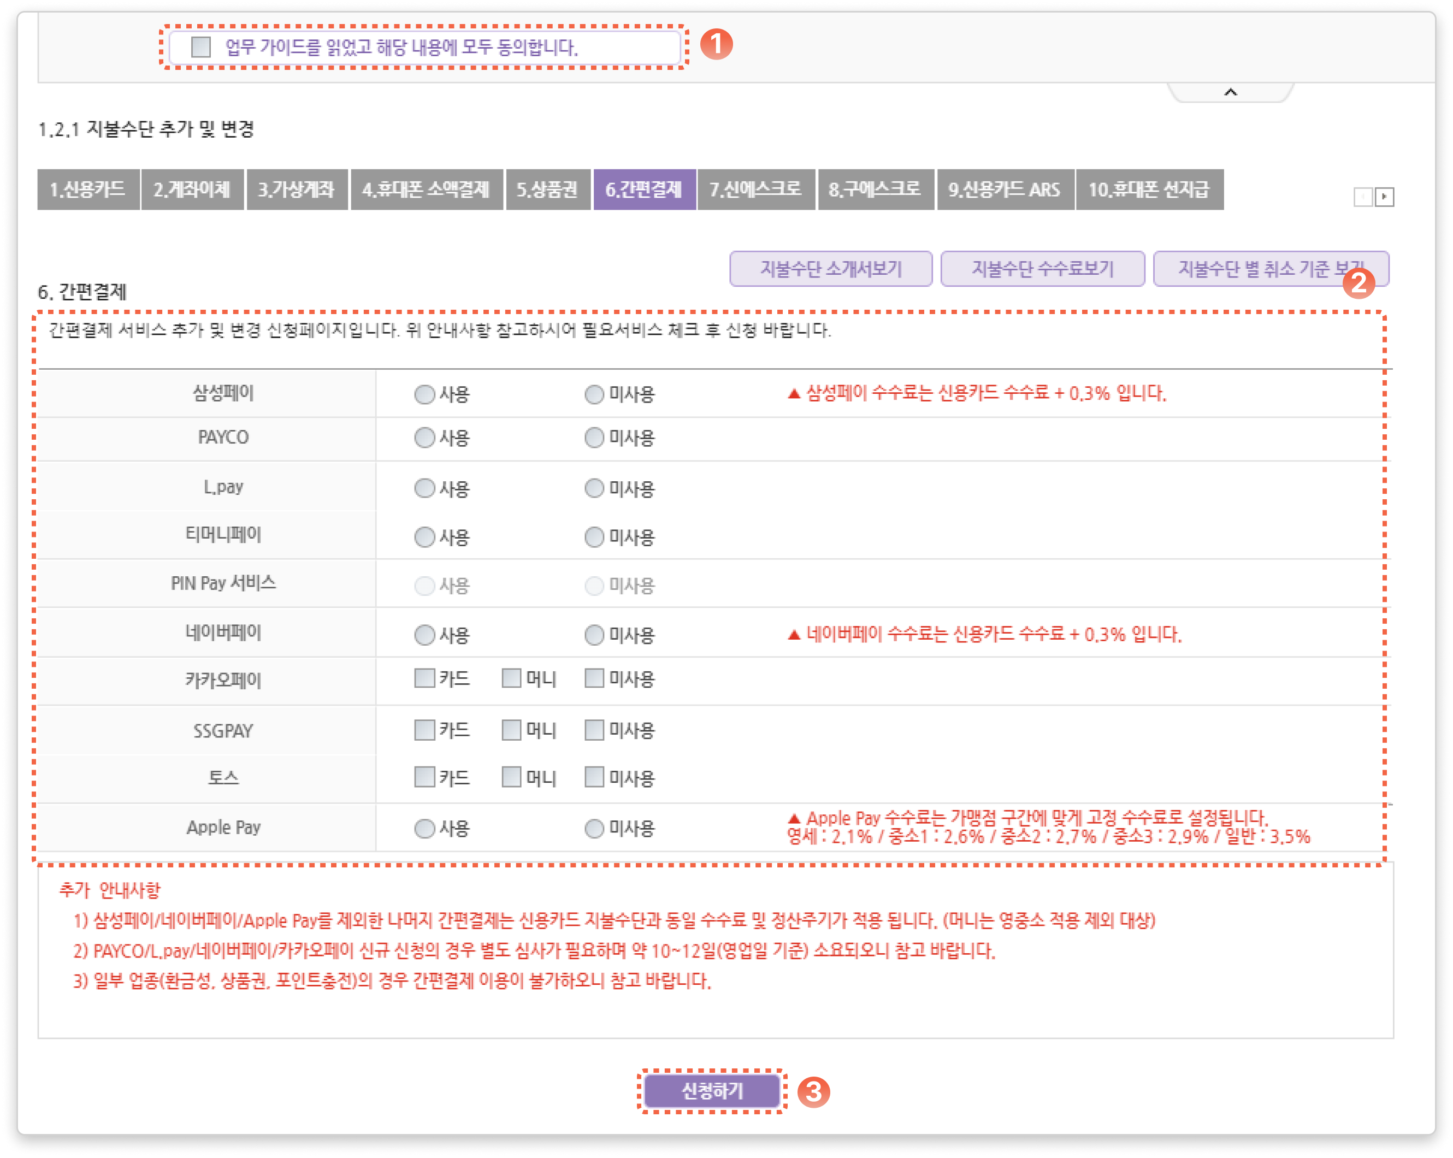Click the 신청하기 submit button
The width and height of the screenshot is (1453, 1158).
point(712,1091)
